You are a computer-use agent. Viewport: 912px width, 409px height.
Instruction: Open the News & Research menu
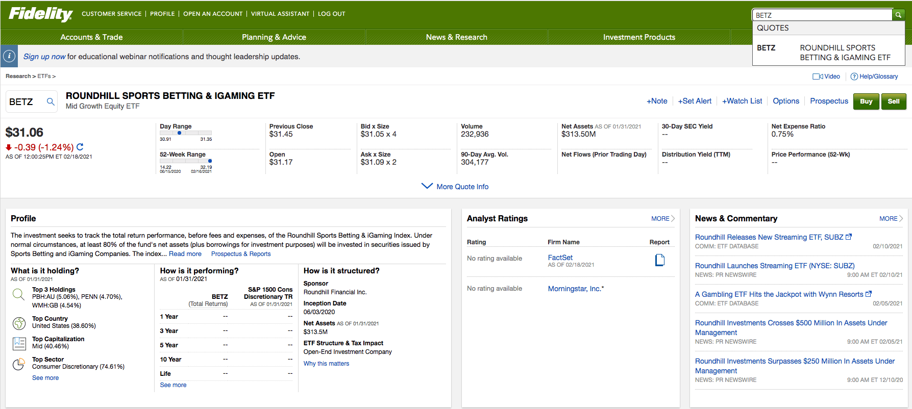point(457,37)
